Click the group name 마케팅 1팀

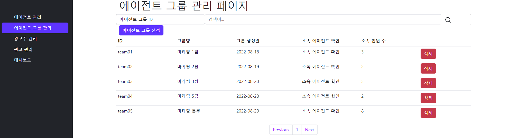[x=188, y=52]
